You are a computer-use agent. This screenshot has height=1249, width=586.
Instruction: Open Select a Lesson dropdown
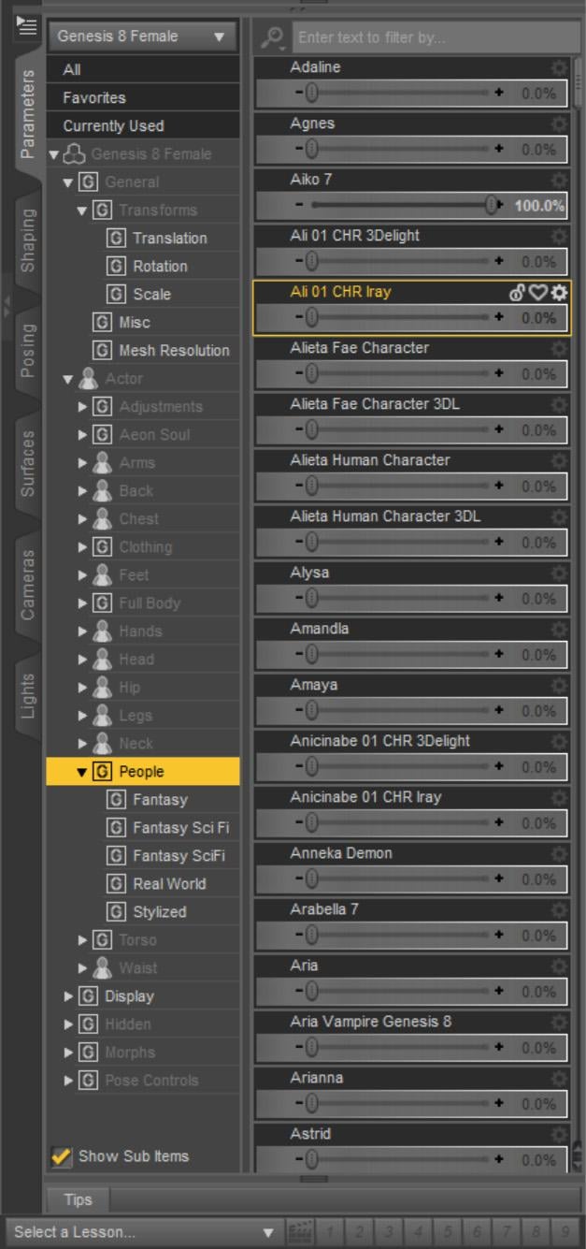coord(143,1232)
